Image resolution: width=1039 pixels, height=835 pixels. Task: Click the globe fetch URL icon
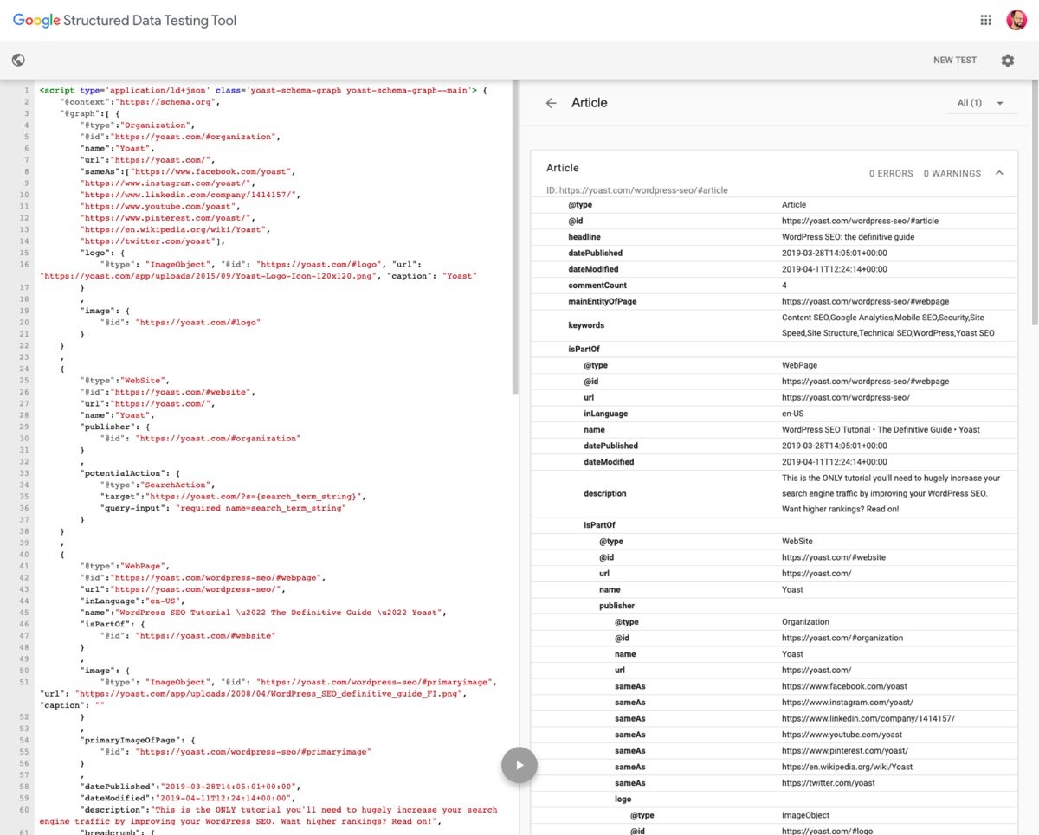(18, 60)
